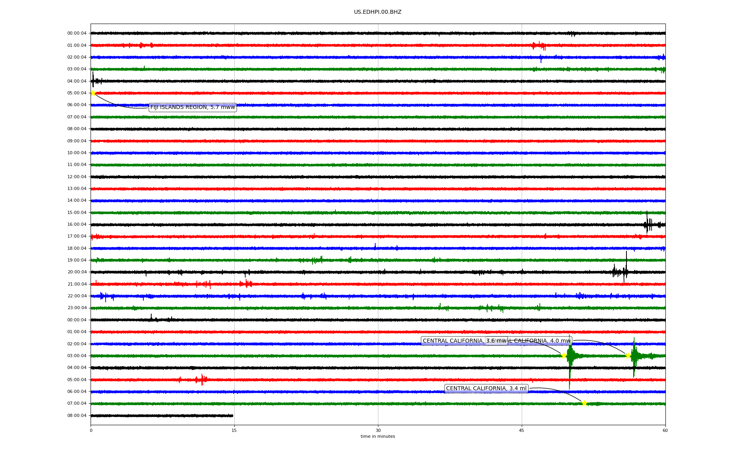Click the 30 tick label on x-axis

pos(378,430)
